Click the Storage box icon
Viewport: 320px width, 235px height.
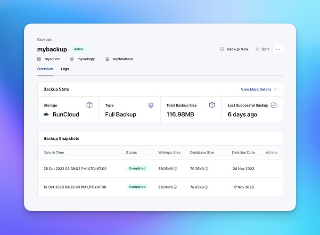90,105
